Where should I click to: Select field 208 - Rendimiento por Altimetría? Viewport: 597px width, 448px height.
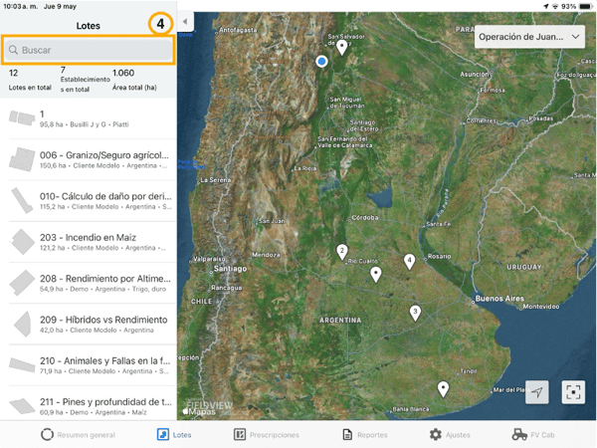pyautogui.click(x=89, y=283)
